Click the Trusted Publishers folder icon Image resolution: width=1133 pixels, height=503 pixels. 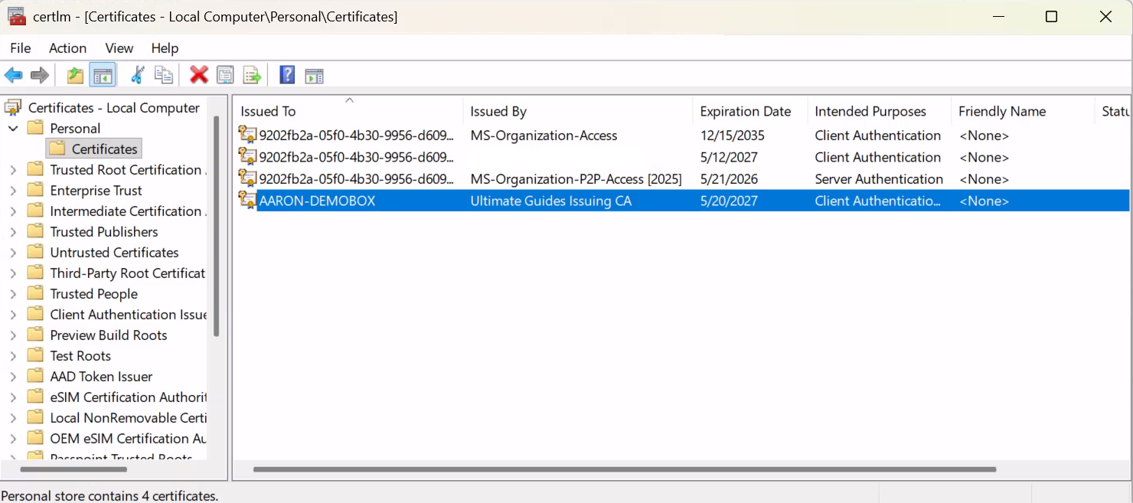[35, 231]
